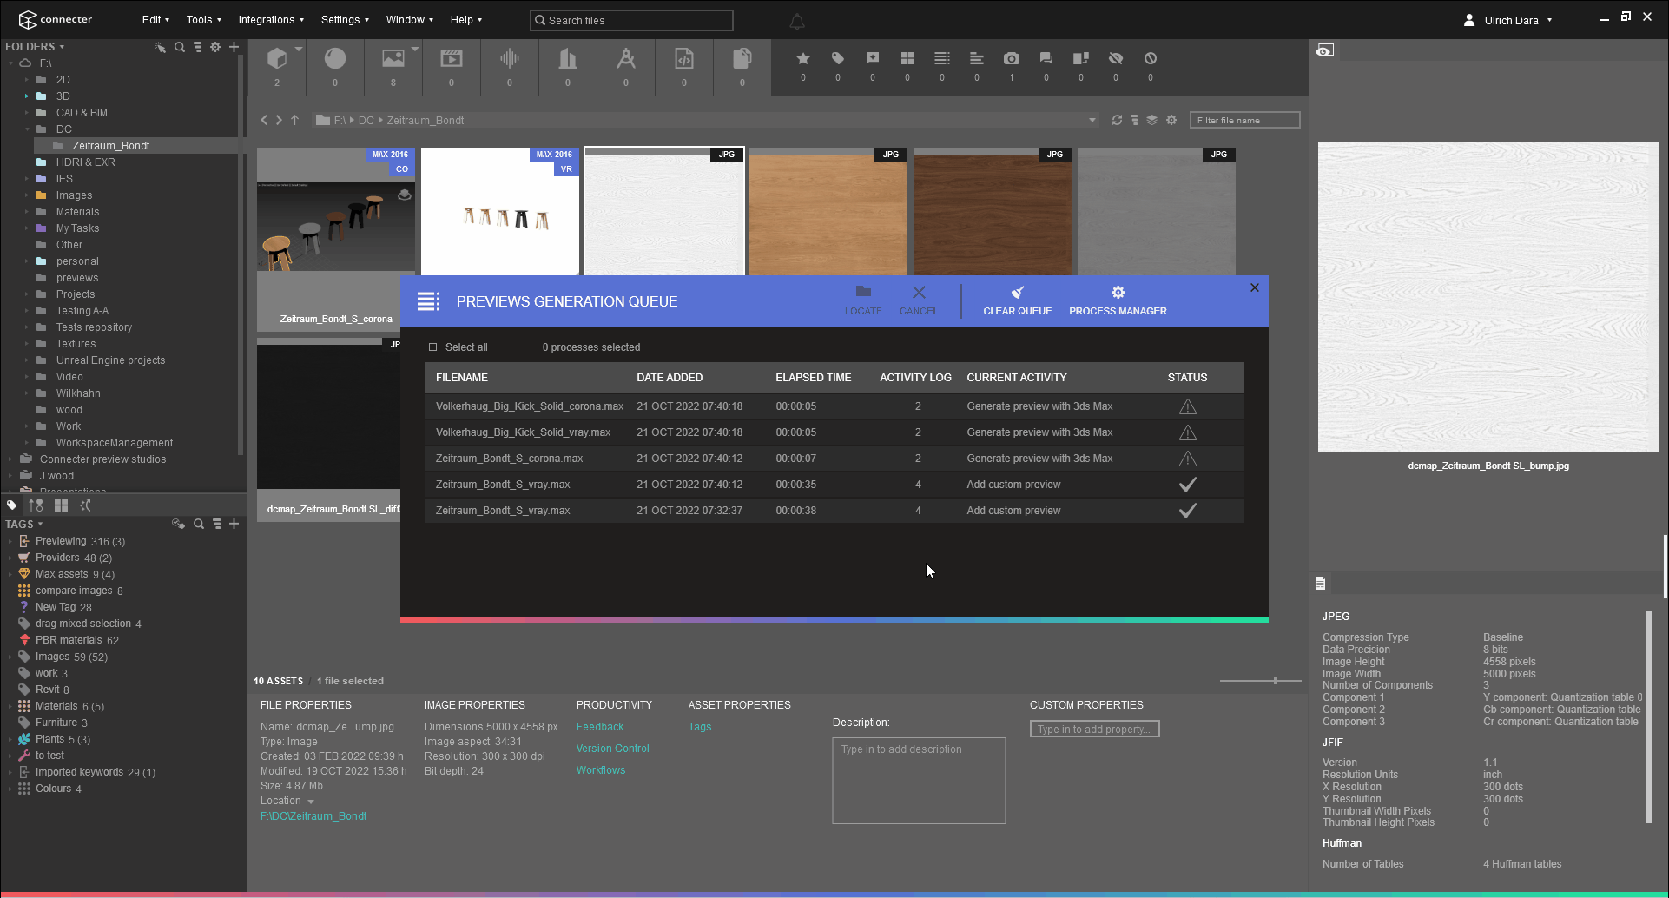This screenshot has width=1669, height=898.
Task: Open Process Manager in queue dialog
Action: pyautogui.click(x=1118, y=300)
